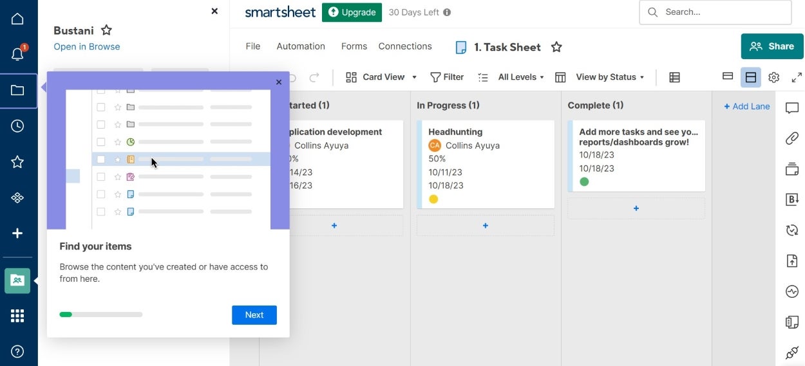Image resolution: width=805 pixels, height=366 pixels.
Task: Open the Launcher grid icon
Action: point(17,316)
